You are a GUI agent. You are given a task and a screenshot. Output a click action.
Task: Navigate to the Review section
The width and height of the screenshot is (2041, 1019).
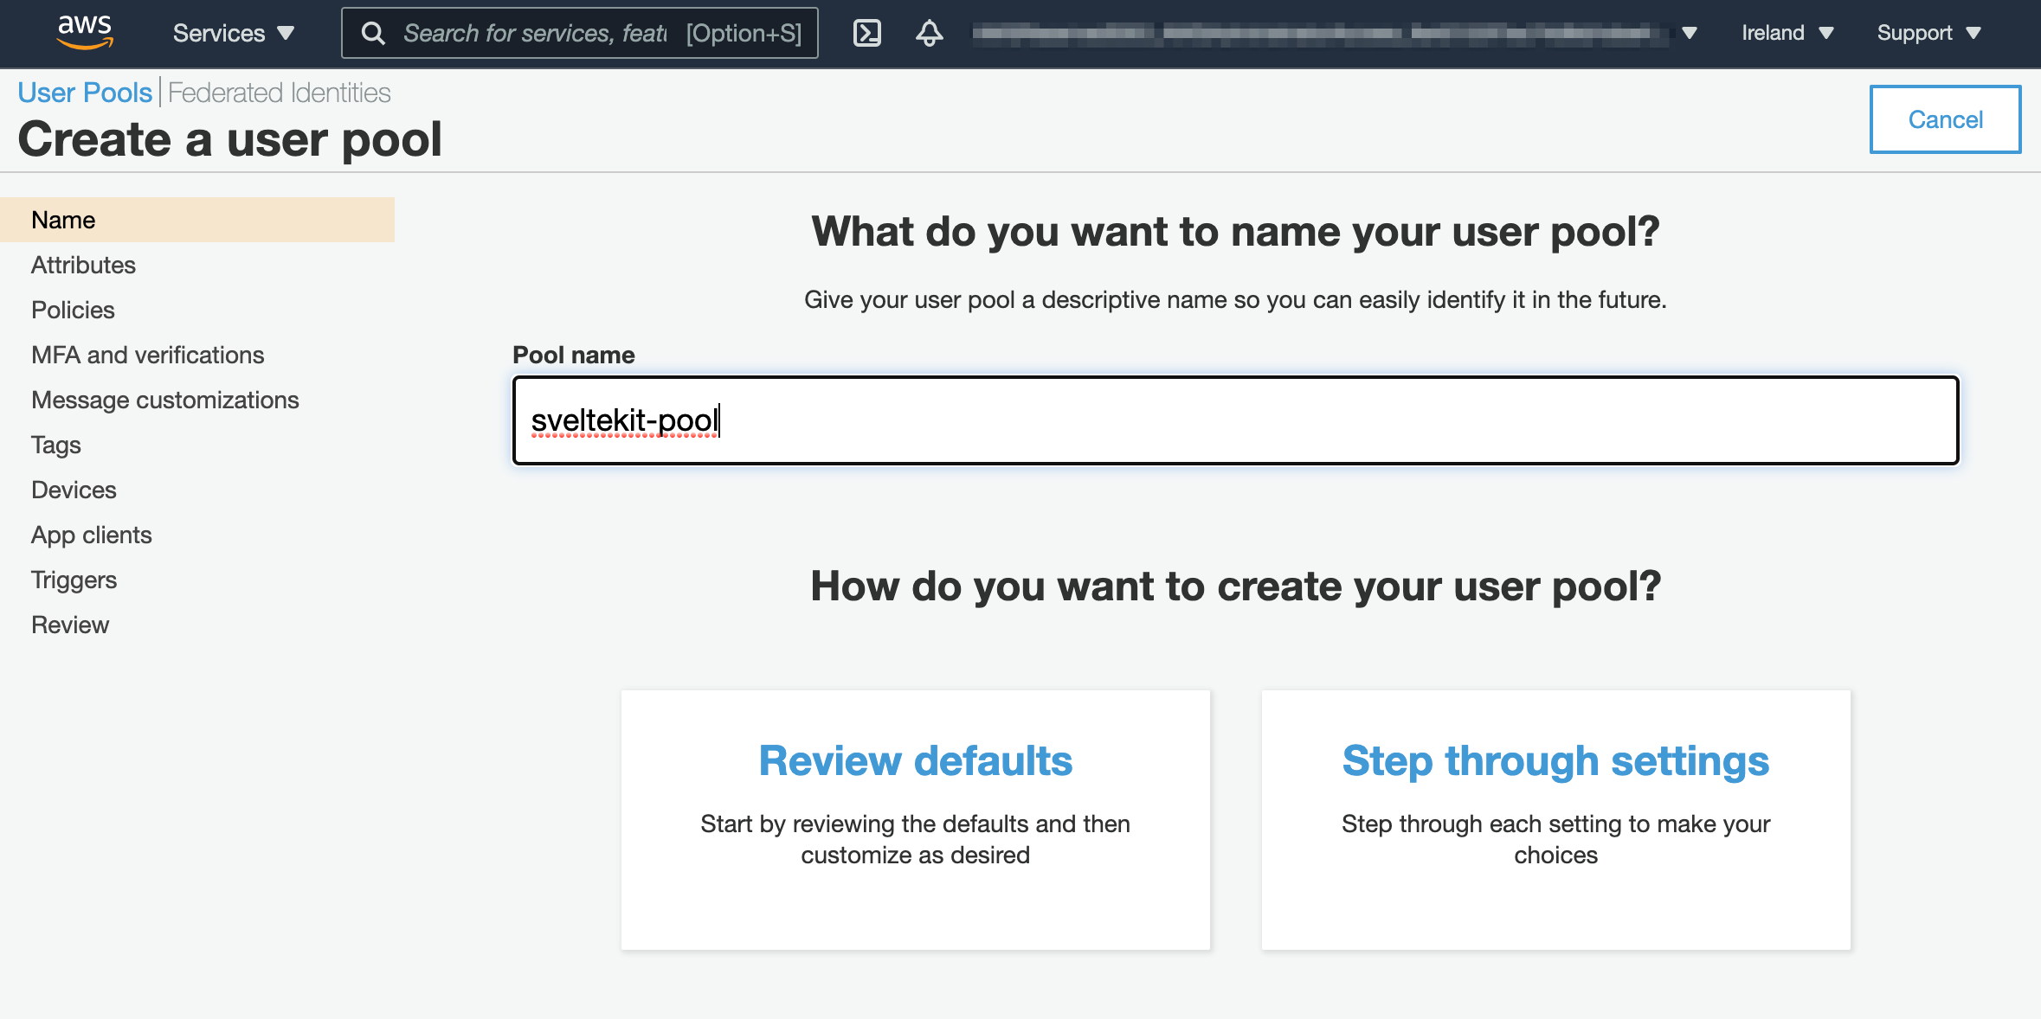[x=70, y=624]
